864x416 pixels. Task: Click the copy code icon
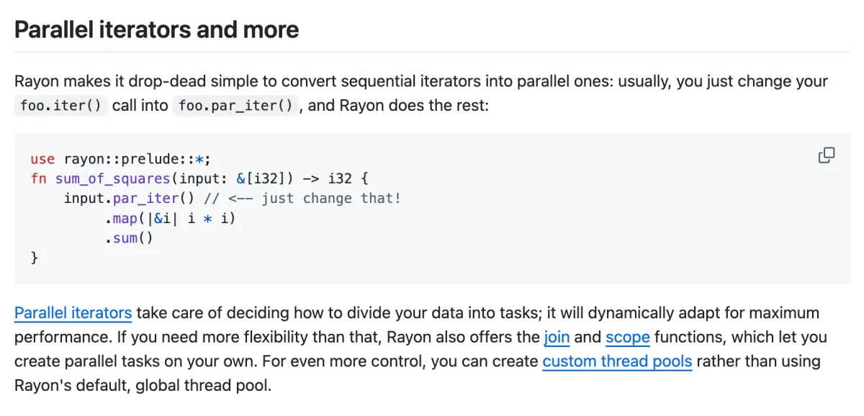[827, 155]
